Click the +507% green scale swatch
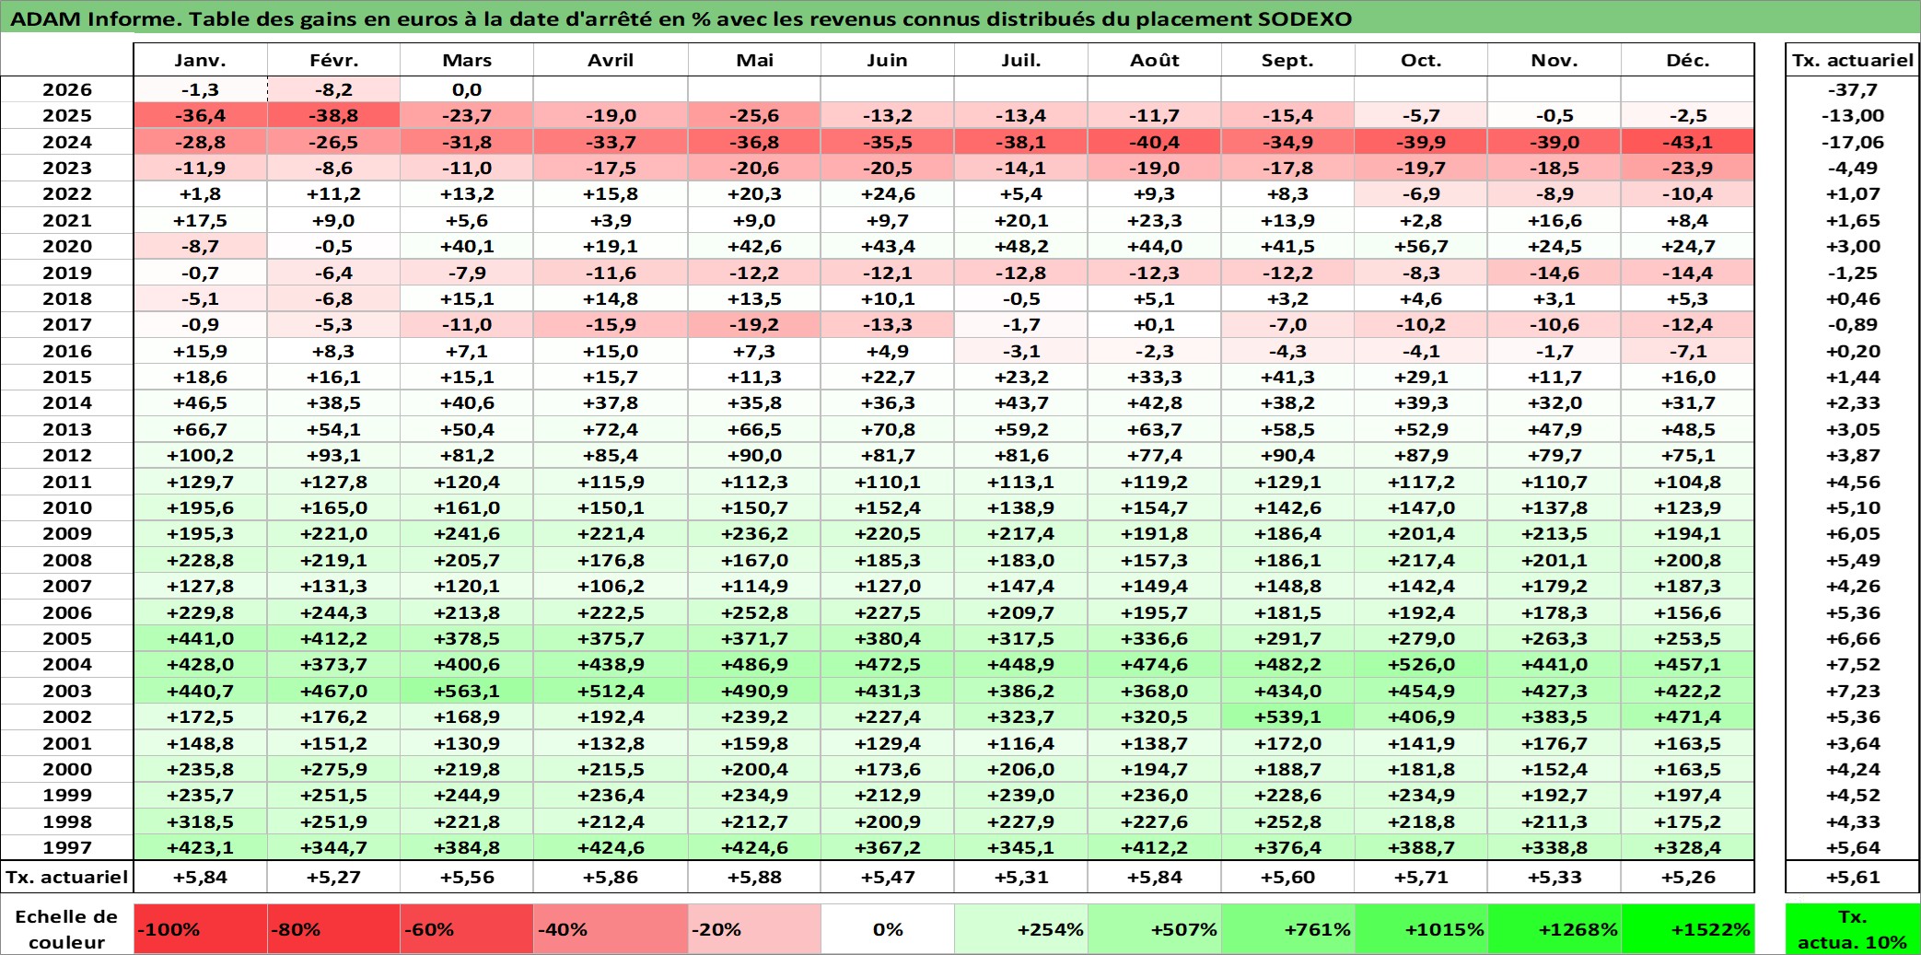The height and width of the screenshot is (955, 1921). click(1155, 929)
